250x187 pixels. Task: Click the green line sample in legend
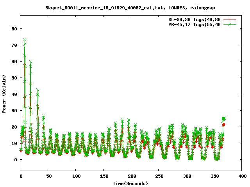[x=230, y=24]
